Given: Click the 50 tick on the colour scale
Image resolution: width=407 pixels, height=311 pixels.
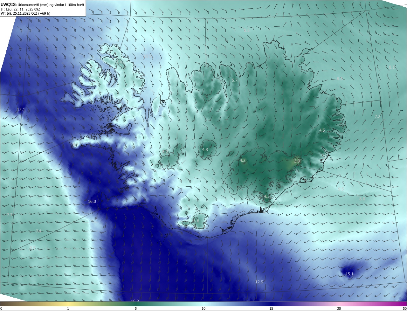Looking at the screenshot, I should 404,308.
